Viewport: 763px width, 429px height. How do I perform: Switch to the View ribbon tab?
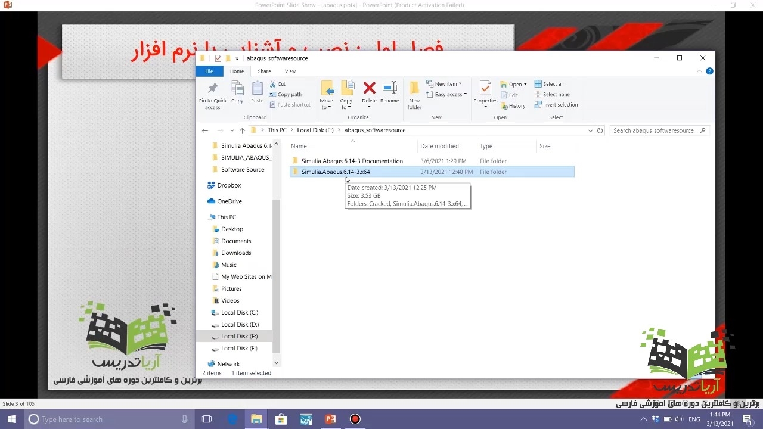(290, 71)
